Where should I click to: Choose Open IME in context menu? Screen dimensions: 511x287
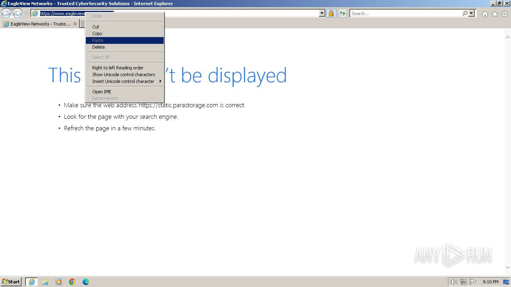[125, 92]
